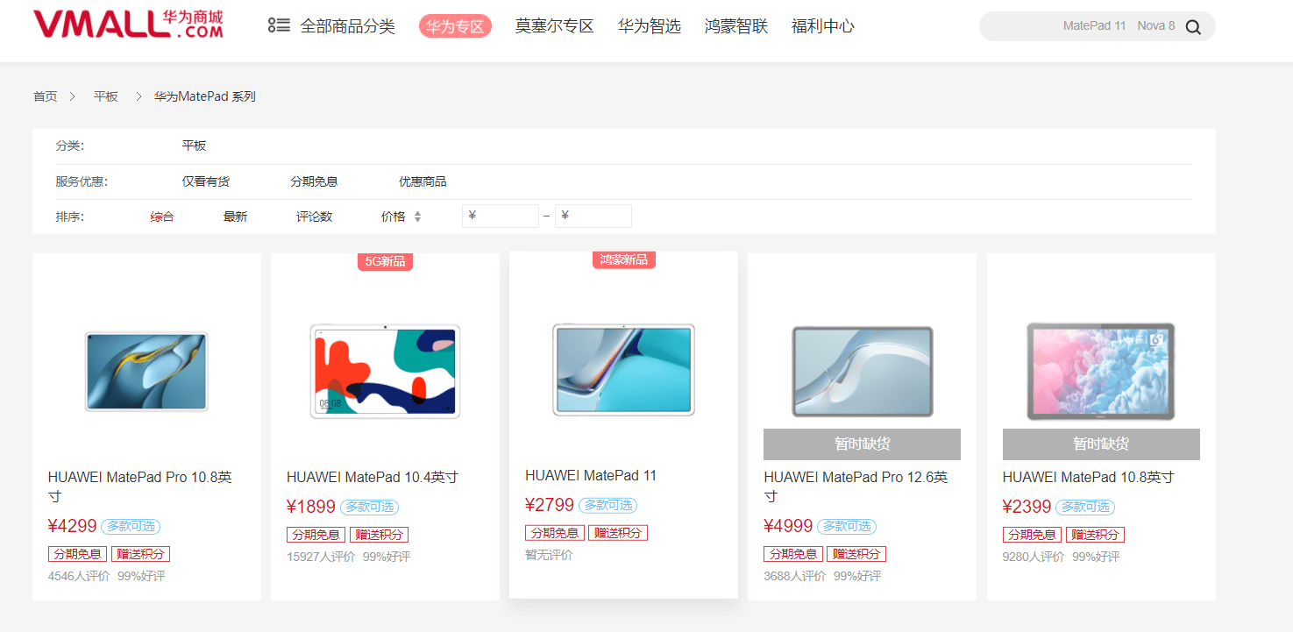Open MatePad Pro 10.8英寸 product image
Image resolution: width=1293 pixels, height=632 pixels.
146,371
